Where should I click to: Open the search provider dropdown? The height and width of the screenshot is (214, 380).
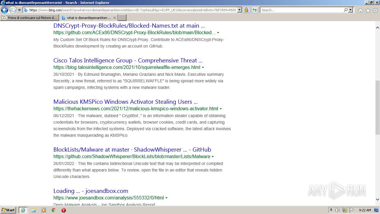(351, 10)
